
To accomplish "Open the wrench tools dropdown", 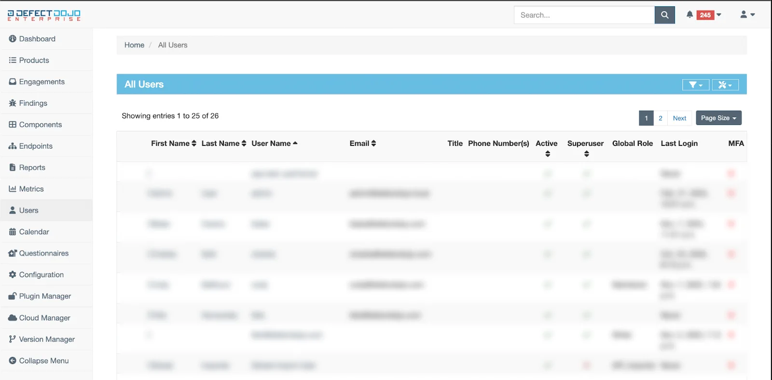I will click(x=725, y=85).
